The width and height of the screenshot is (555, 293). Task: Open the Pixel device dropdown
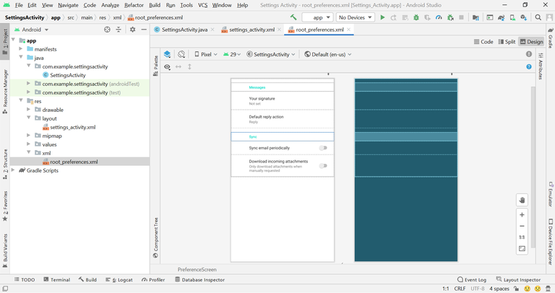(x=207, y=54)
